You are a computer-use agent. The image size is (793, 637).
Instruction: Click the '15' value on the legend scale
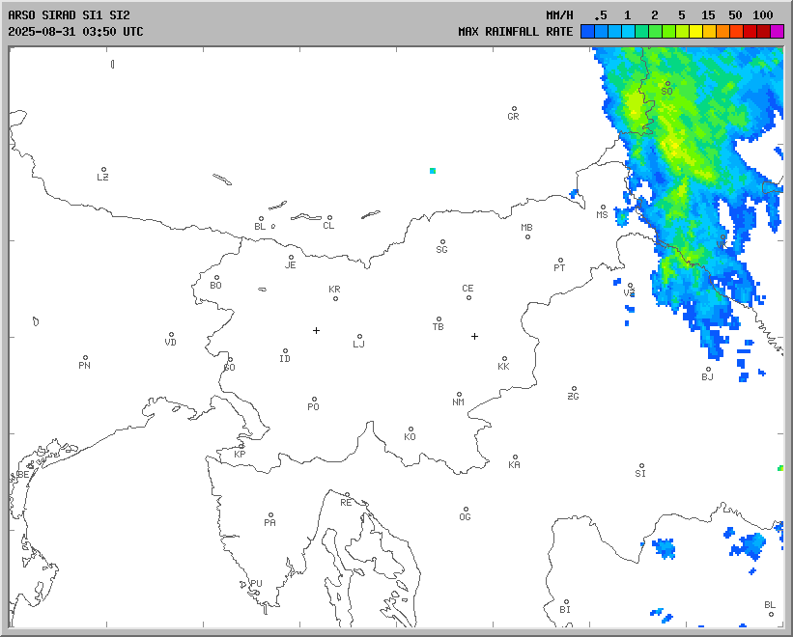pyautogui.click(x=708, y=15)
